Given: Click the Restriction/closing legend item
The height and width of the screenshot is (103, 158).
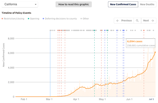Looking at the screenshot, I should point(13,18).
